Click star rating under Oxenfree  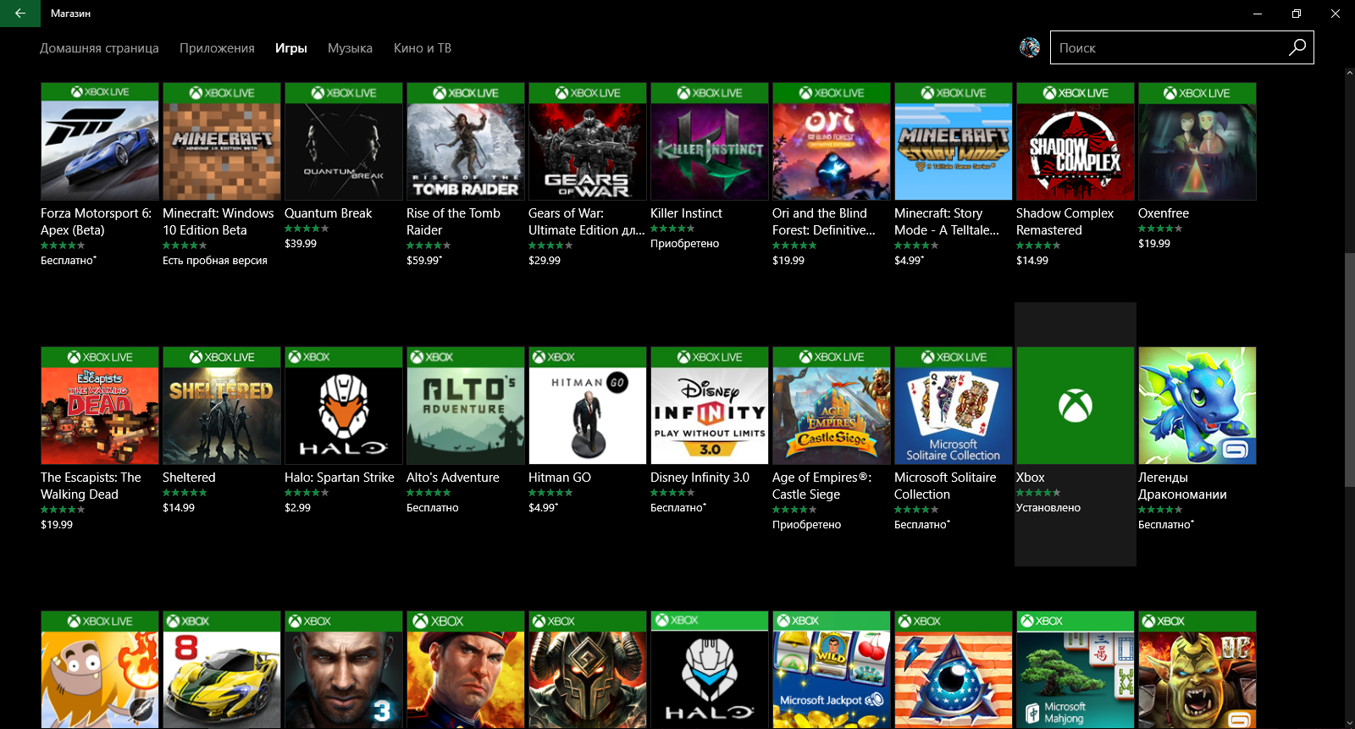pos(1160,229)
